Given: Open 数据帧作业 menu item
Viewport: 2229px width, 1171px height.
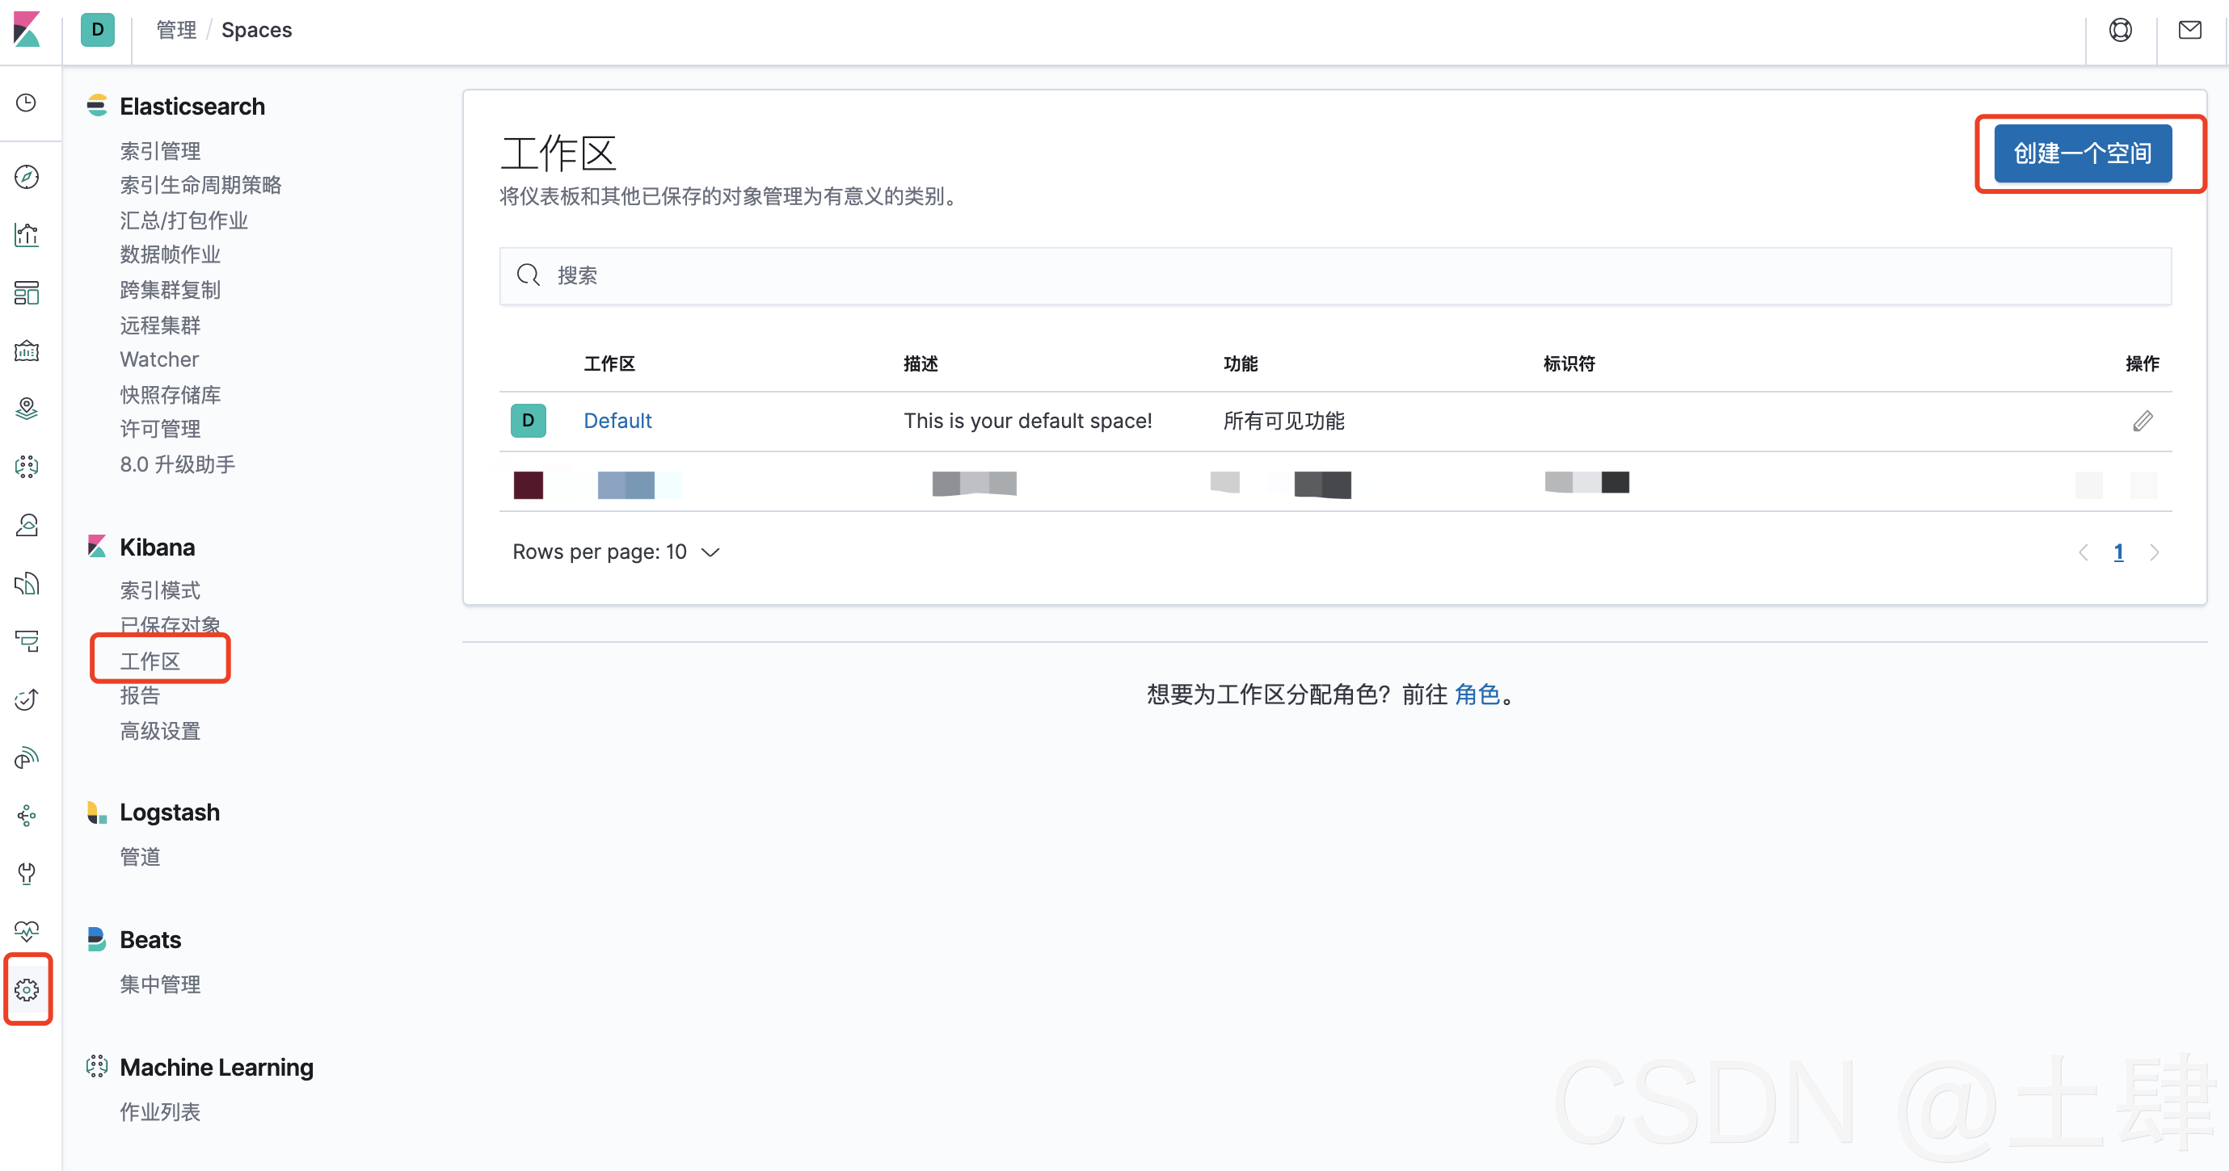Looking at the screenshot, I should point(171,254).
